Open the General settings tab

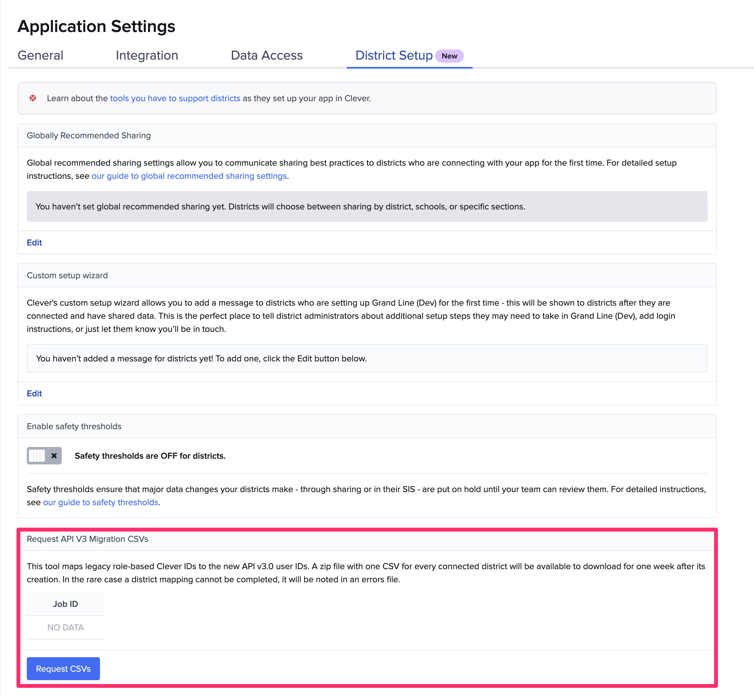point(40,55)
